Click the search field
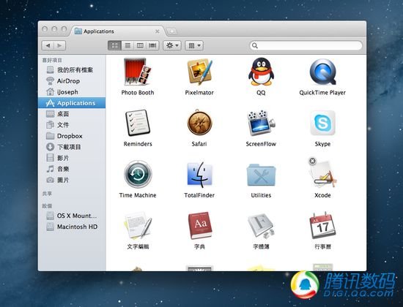 pos(306,45)
